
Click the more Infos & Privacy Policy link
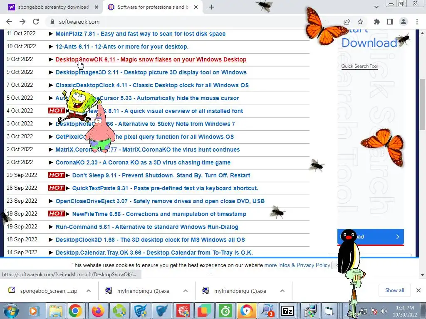click(x=297, y=265)
